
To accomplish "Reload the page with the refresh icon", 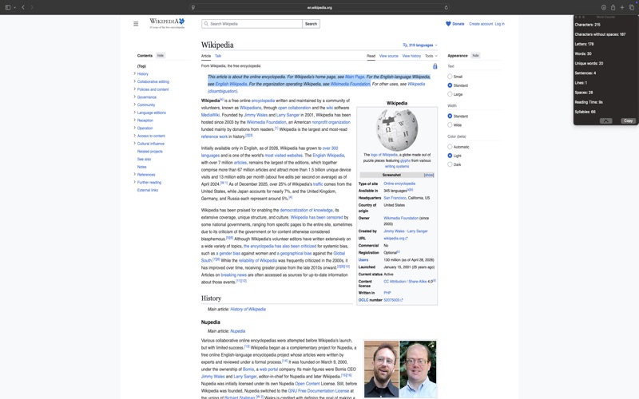I will click(x=447, y=7).
